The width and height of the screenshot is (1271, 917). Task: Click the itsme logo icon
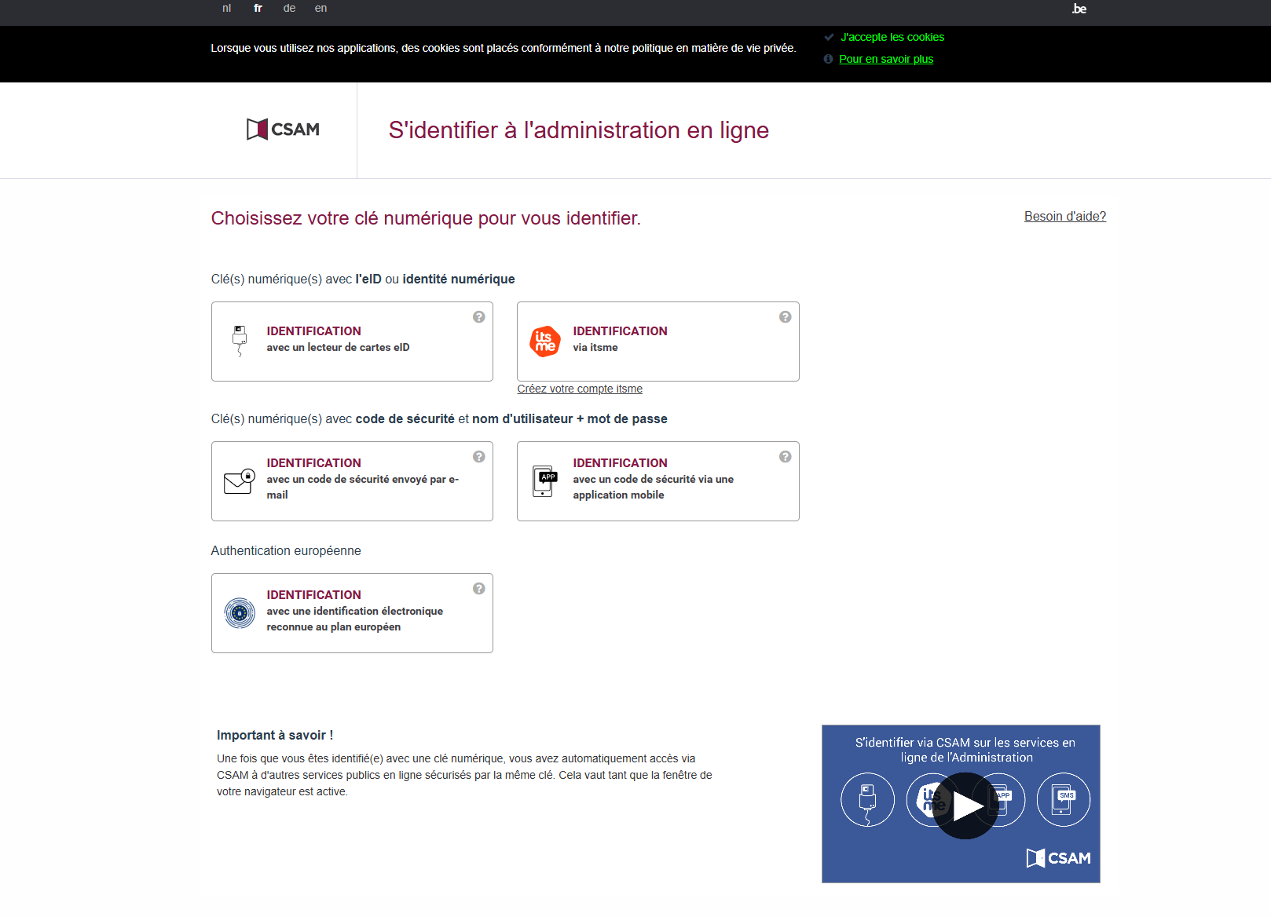[545, 342]
